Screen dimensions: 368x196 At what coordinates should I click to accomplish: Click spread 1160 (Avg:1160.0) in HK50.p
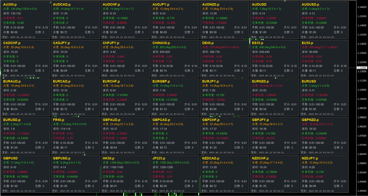(x=121, y=163)
